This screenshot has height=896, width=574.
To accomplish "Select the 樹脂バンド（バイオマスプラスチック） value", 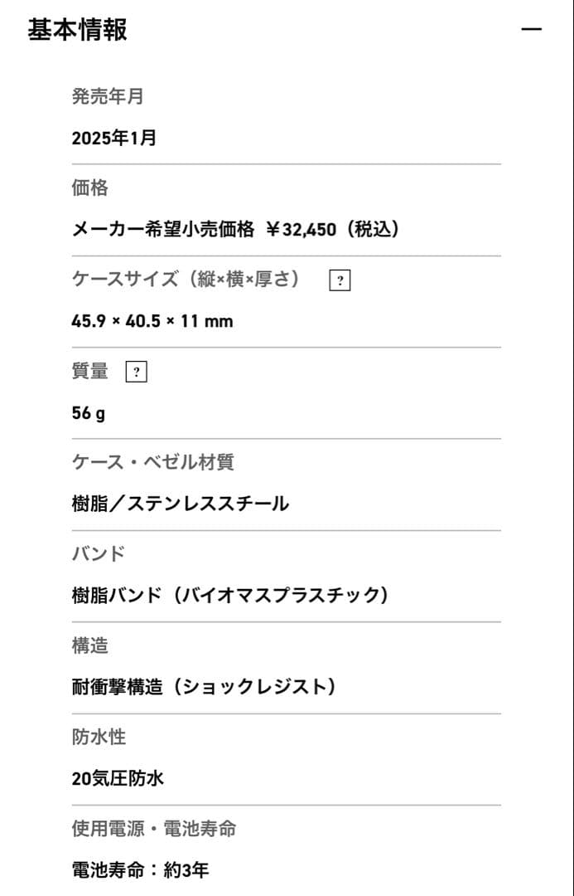I will click(230, 595).
